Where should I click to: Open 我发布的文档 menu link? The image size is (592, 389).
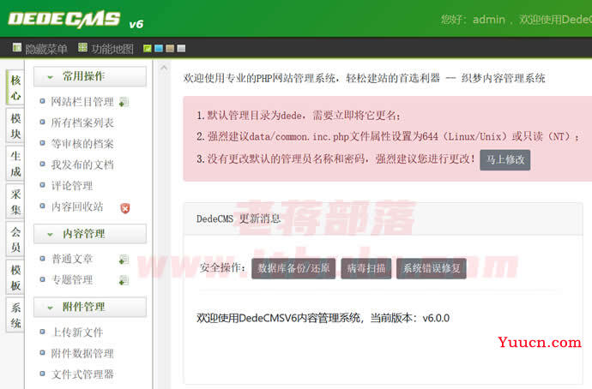pos(82,165)
